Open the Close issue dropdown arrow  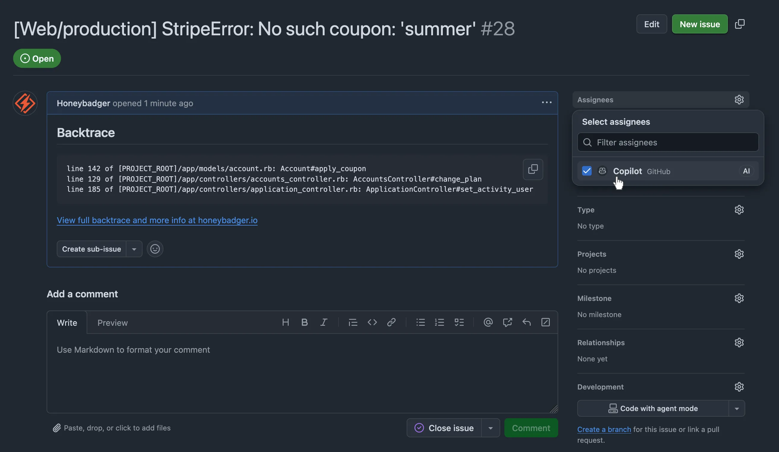tap(491, 428)
